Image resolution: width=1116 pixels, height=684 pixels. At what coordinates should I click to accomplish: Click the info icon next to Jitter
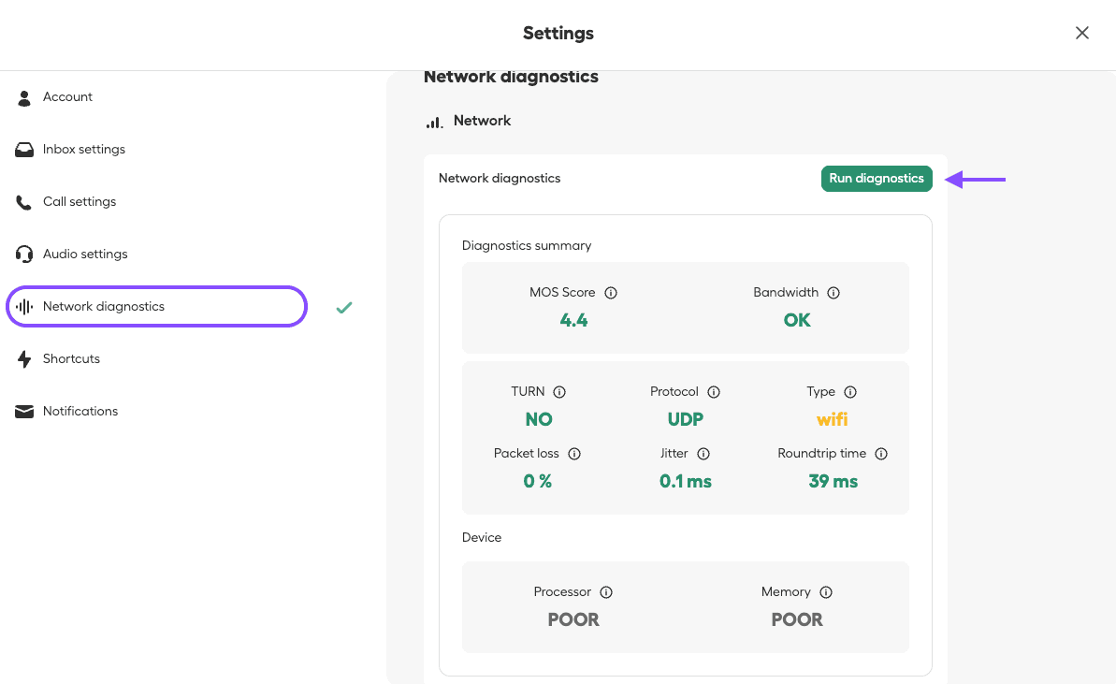[703, 454]
